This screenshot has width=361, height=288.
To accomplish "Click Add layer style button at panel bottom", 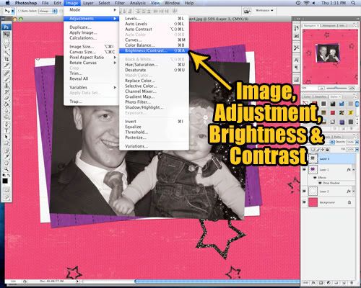I will [x=313, y=283].
